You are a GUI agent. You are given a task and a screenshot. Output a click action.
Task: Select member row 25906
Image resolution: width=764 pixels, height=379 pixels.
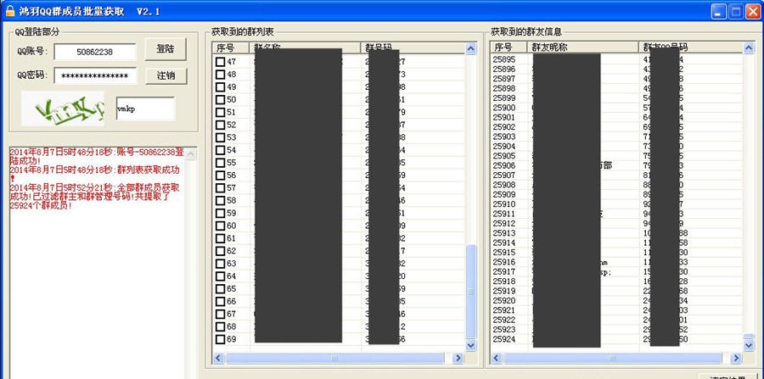point(617,165)
